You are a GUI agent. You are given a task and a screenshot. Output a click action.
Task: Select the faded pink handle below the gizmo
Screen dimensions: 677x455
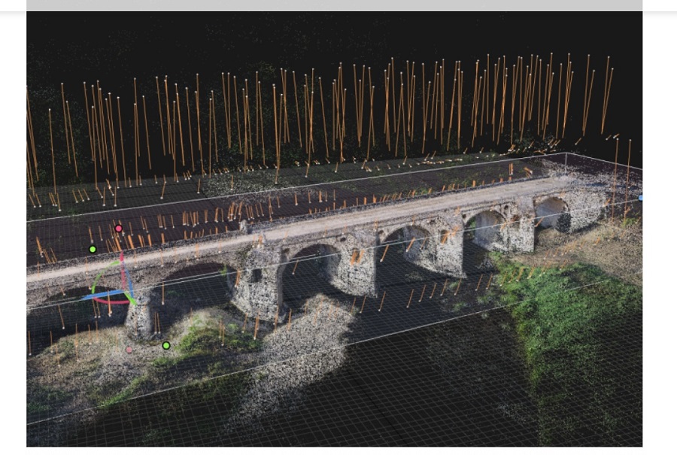(x=129, y=350)
